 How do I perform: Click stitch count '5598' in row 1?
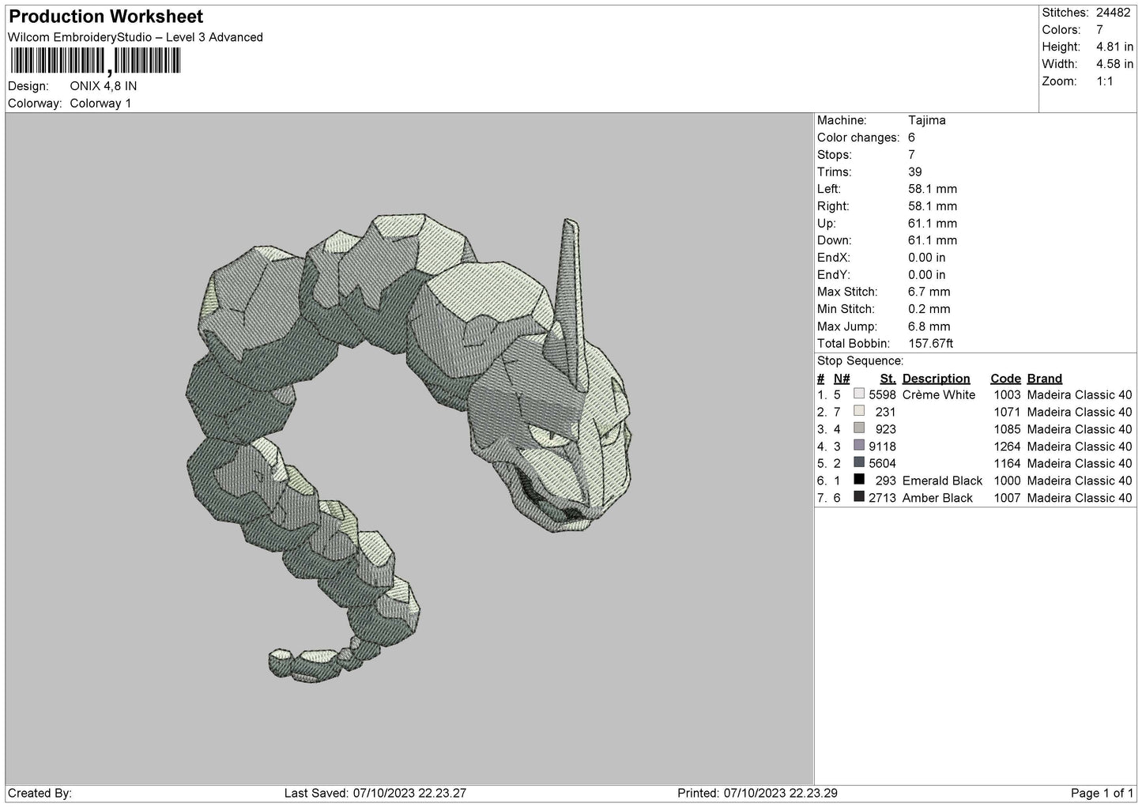[x=882, y=394]
